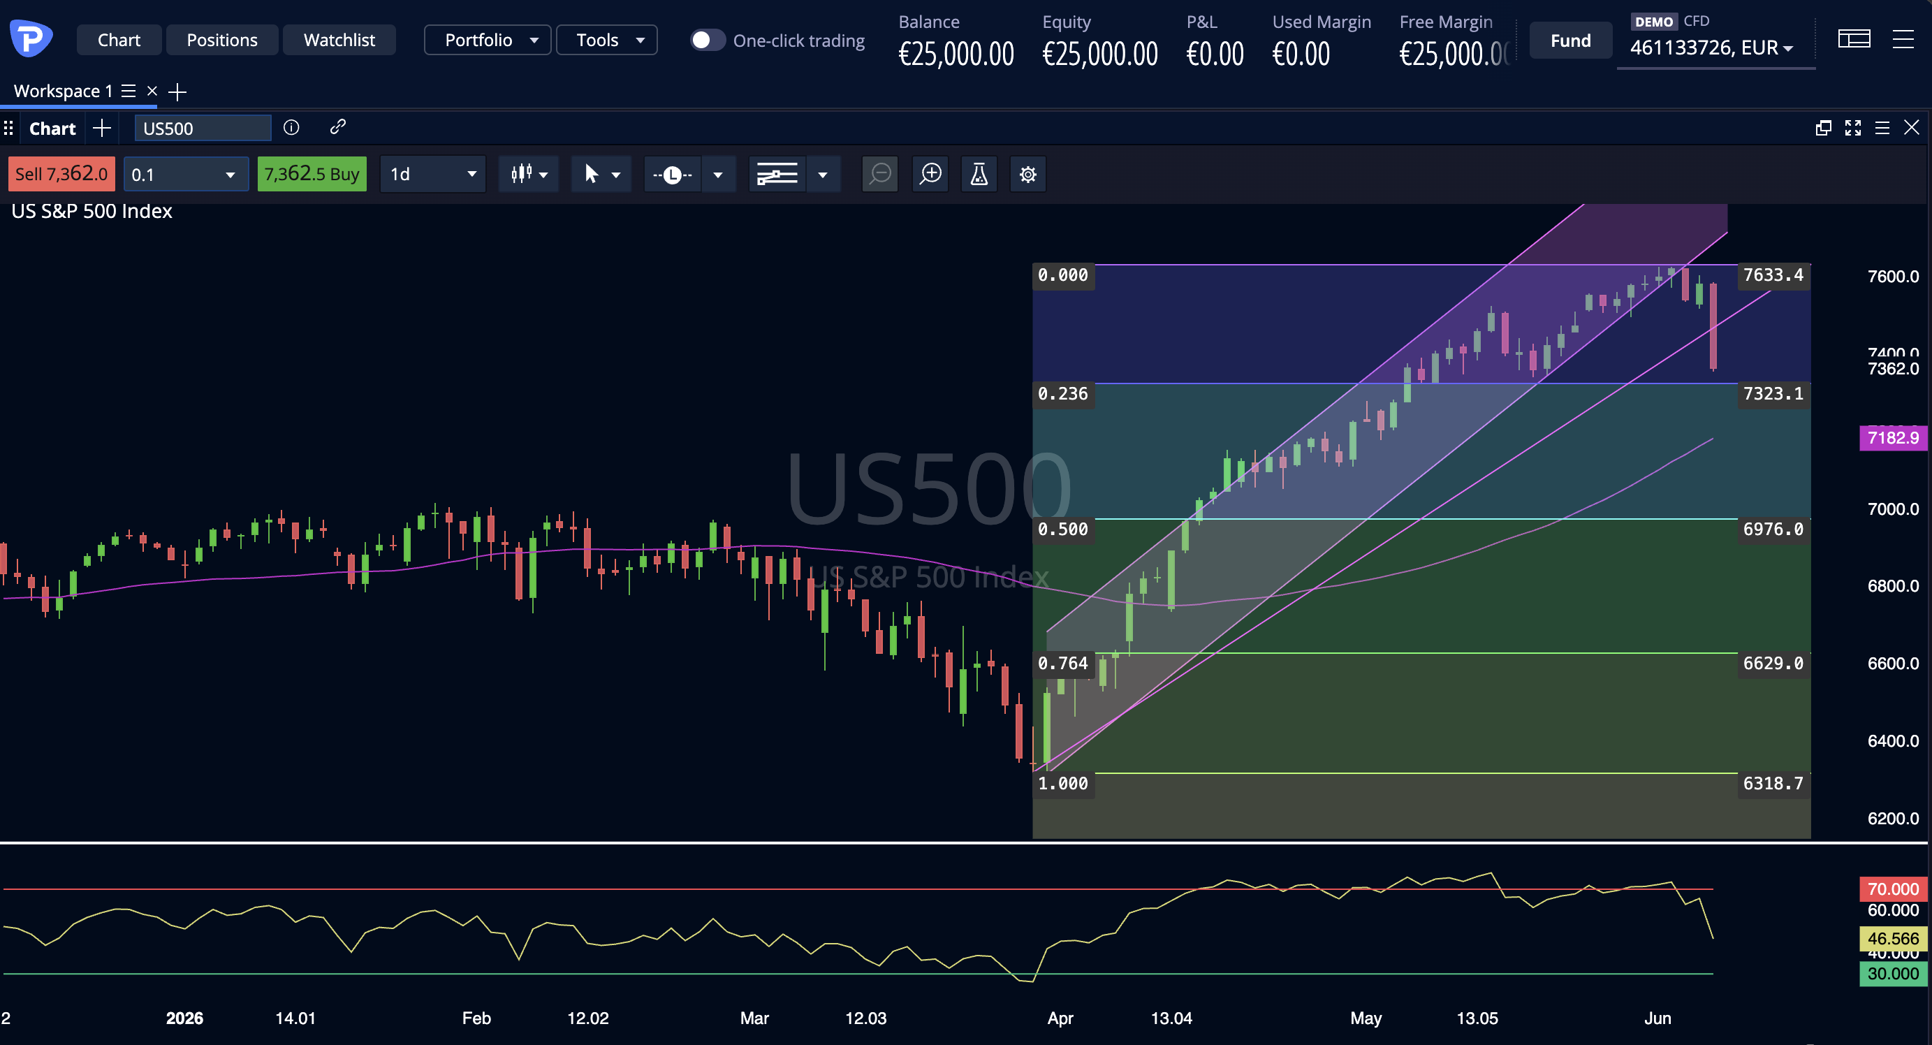The image size is (1932, 1045).
Task: Click the Fibonacci 0.764 level label
Action: [x=1063, y=664]
